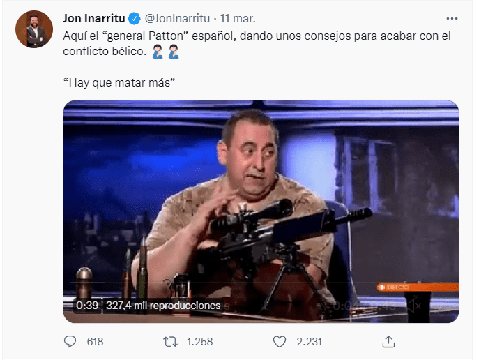Screen dimensions: 488x360
Task: Open Jon Inarritu's profile avatar
Action: [x=34, y=29]
